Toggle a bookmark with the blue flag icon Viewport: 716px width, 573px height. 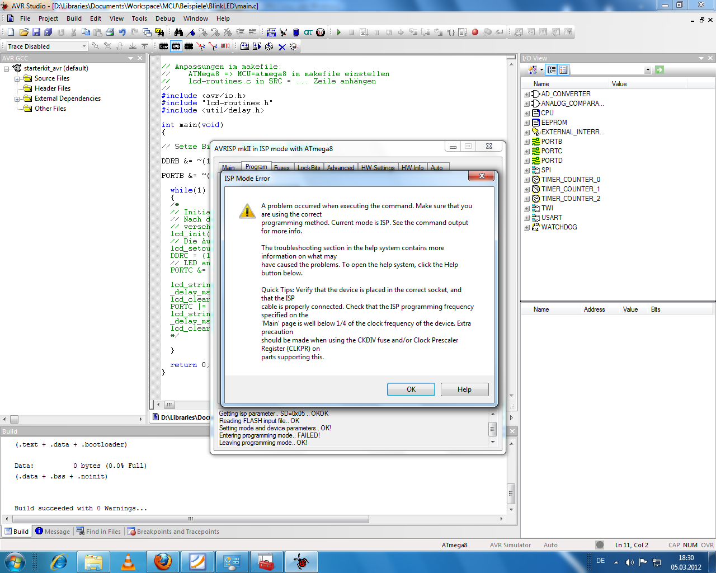pos(191,32)
